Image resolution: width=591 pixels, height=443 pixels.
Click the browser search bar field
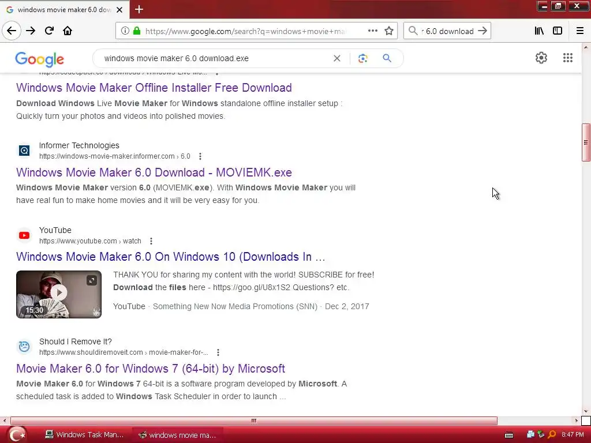click(447, 31)
